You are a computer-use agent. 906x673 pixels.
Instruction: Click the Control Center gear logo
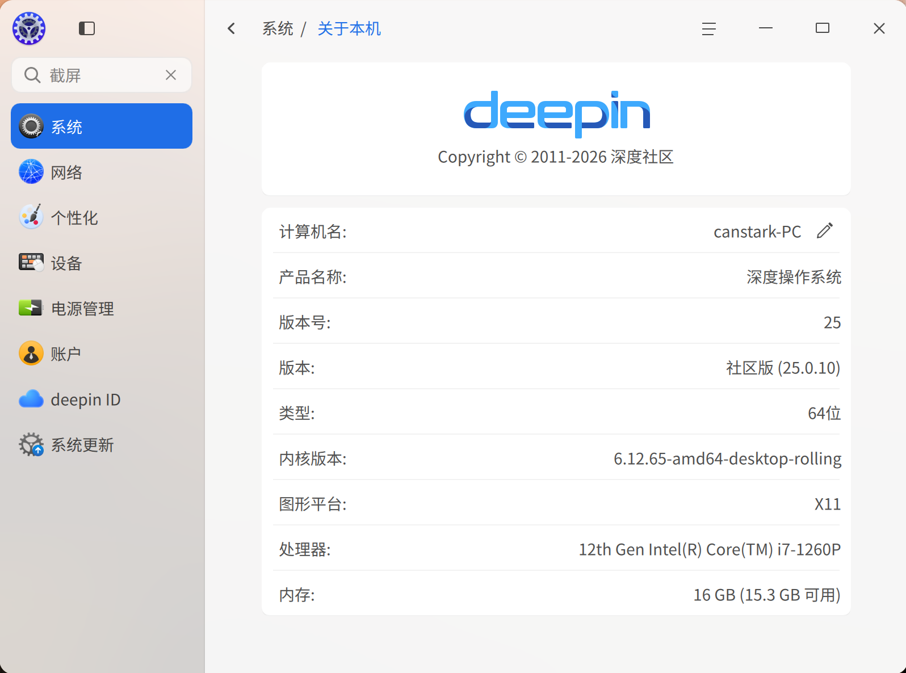tap(29, 28)
